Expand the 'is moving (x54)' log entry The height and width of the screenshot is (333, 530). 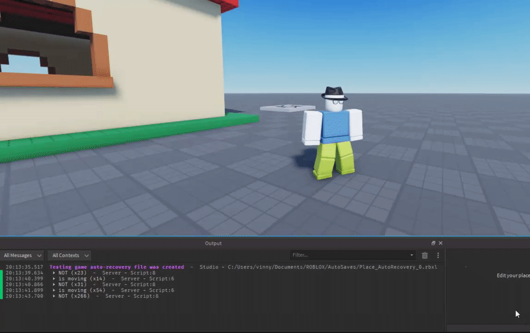pyautogui.click(x=54, y=290)
